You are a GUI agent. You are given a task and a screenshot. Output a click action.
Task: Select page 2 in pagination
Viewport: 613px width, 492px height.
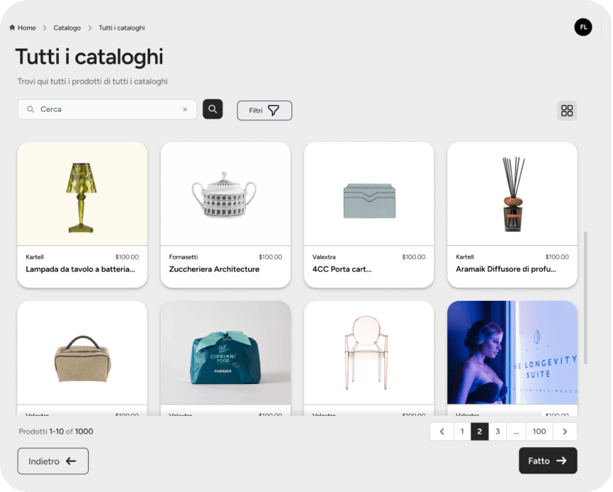[480, 432]
